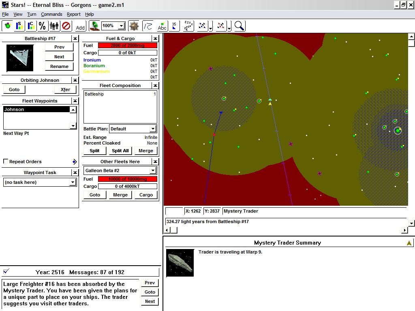Select Mineral Concentration view icon
415x311 pixels.
pyautogui.click(x=31, y=26)
